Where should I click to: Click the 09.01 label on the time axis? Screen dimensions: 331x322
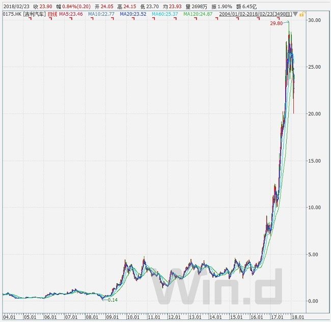click(113, 317)
